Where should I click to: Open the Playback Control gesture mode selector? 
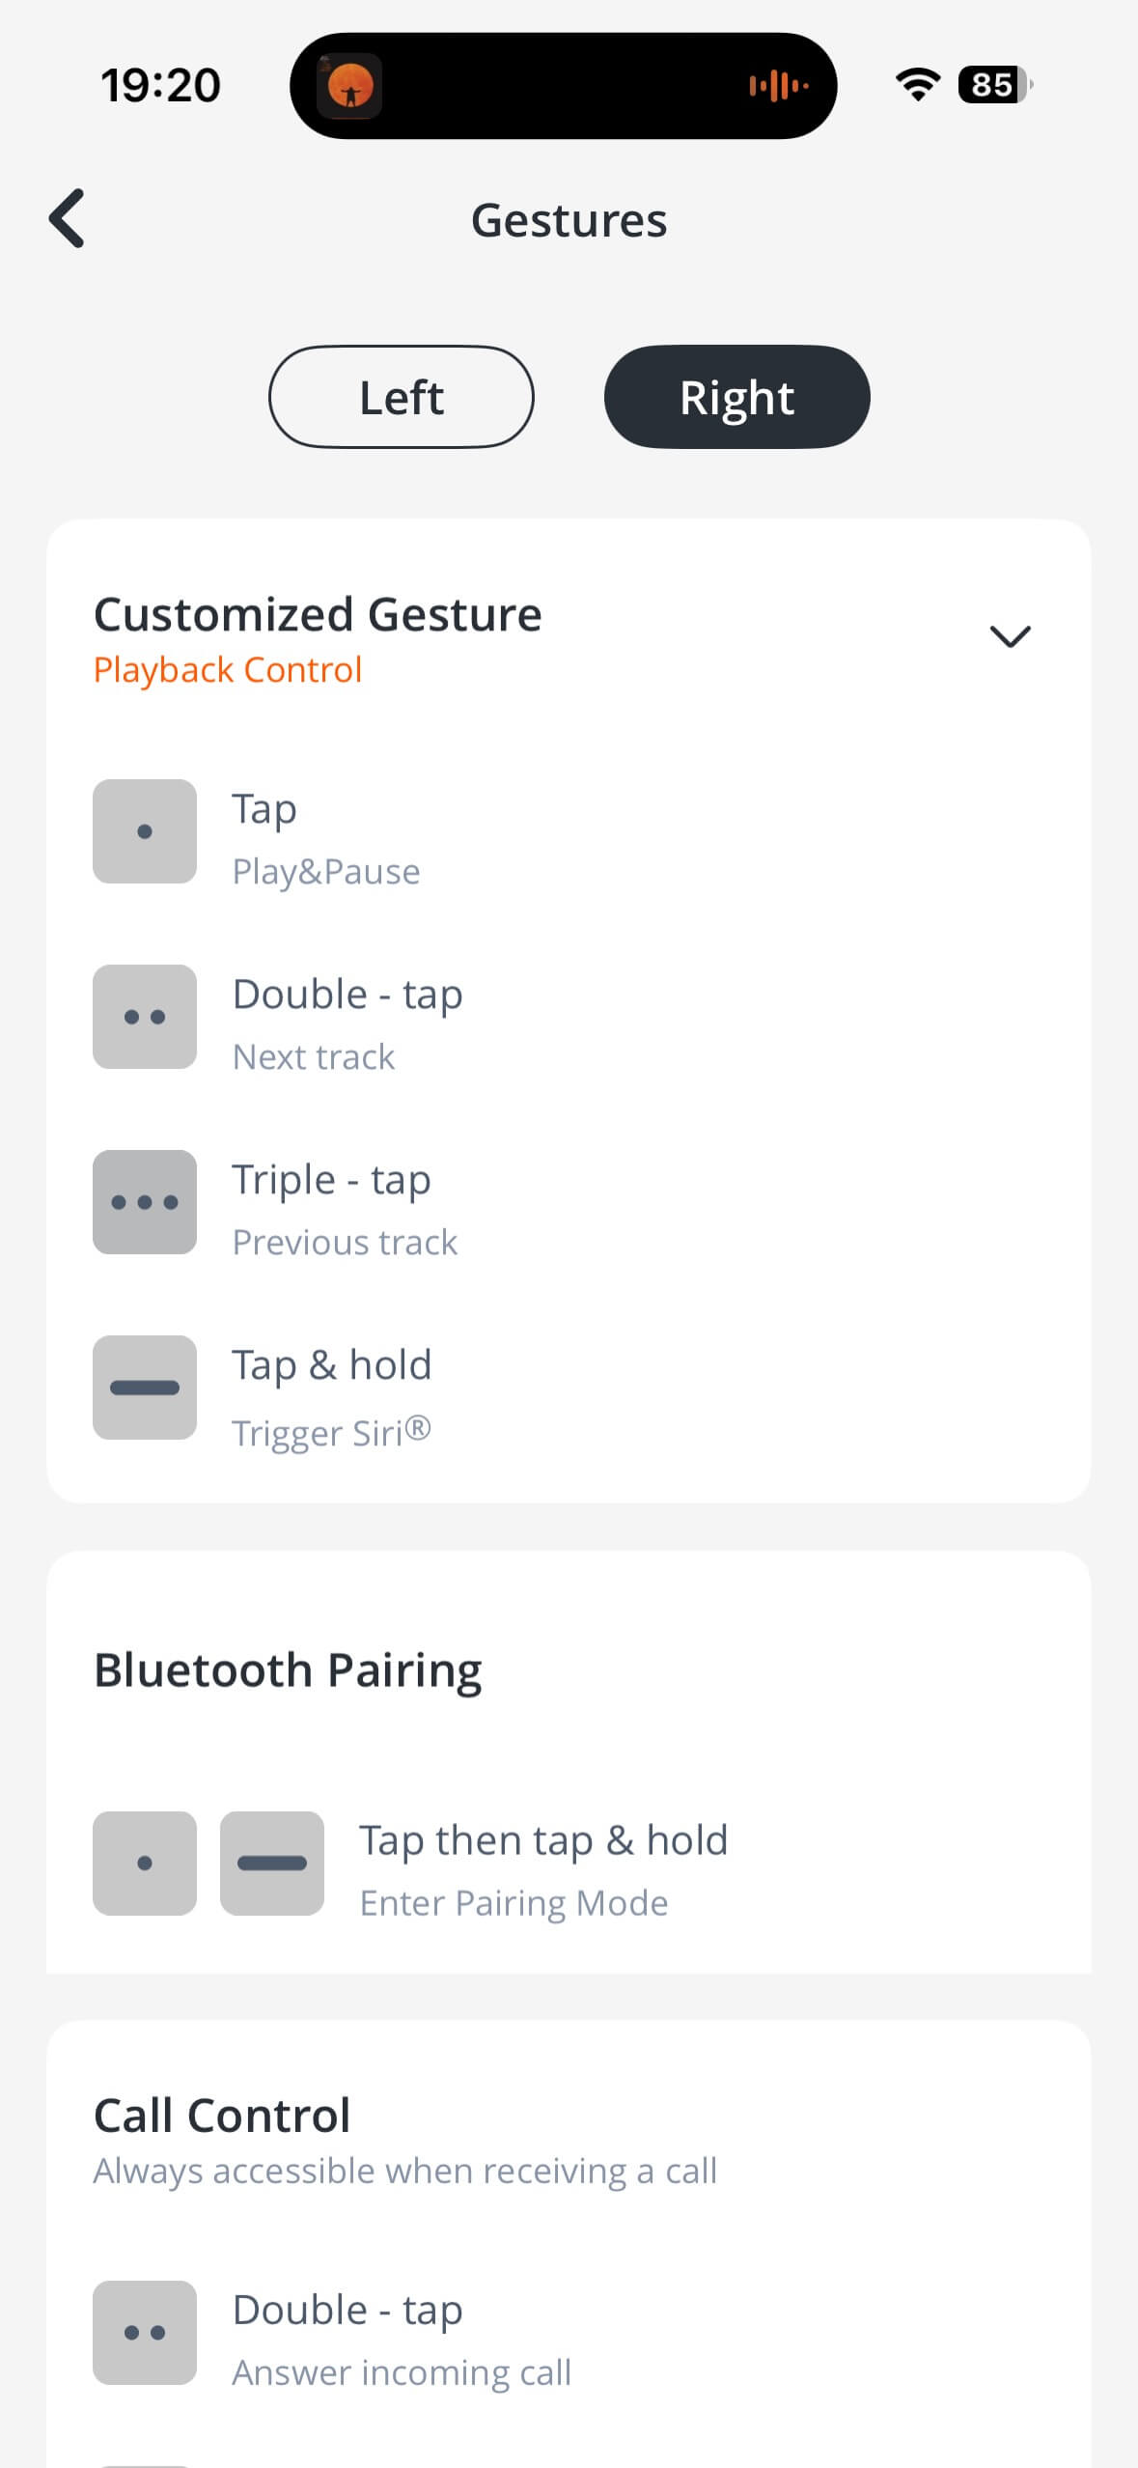coord(228,670)
